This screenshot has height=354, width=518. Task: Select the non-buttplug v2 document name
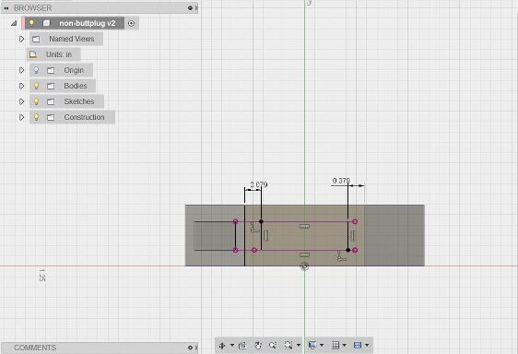click(x=88, y=23)
